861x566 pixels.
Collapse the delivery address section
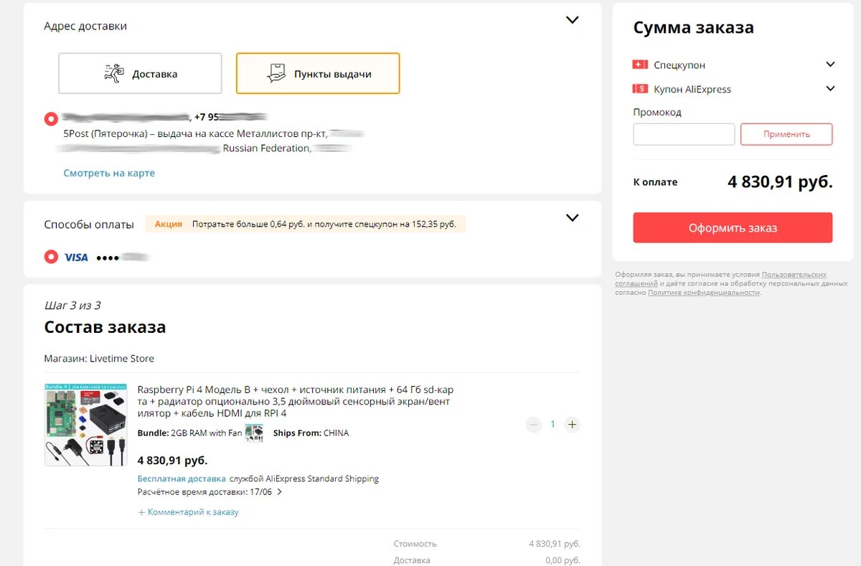pos(572,20)
